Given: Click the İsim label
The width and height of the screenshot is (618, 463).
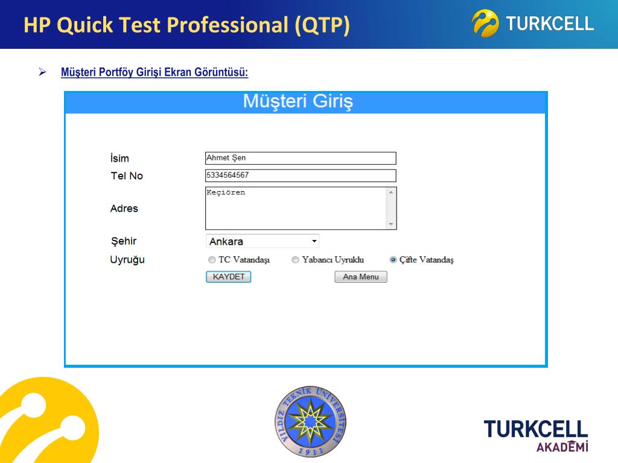Looking at the screenshot, I should pyautogui.click(x=119, y=159).
